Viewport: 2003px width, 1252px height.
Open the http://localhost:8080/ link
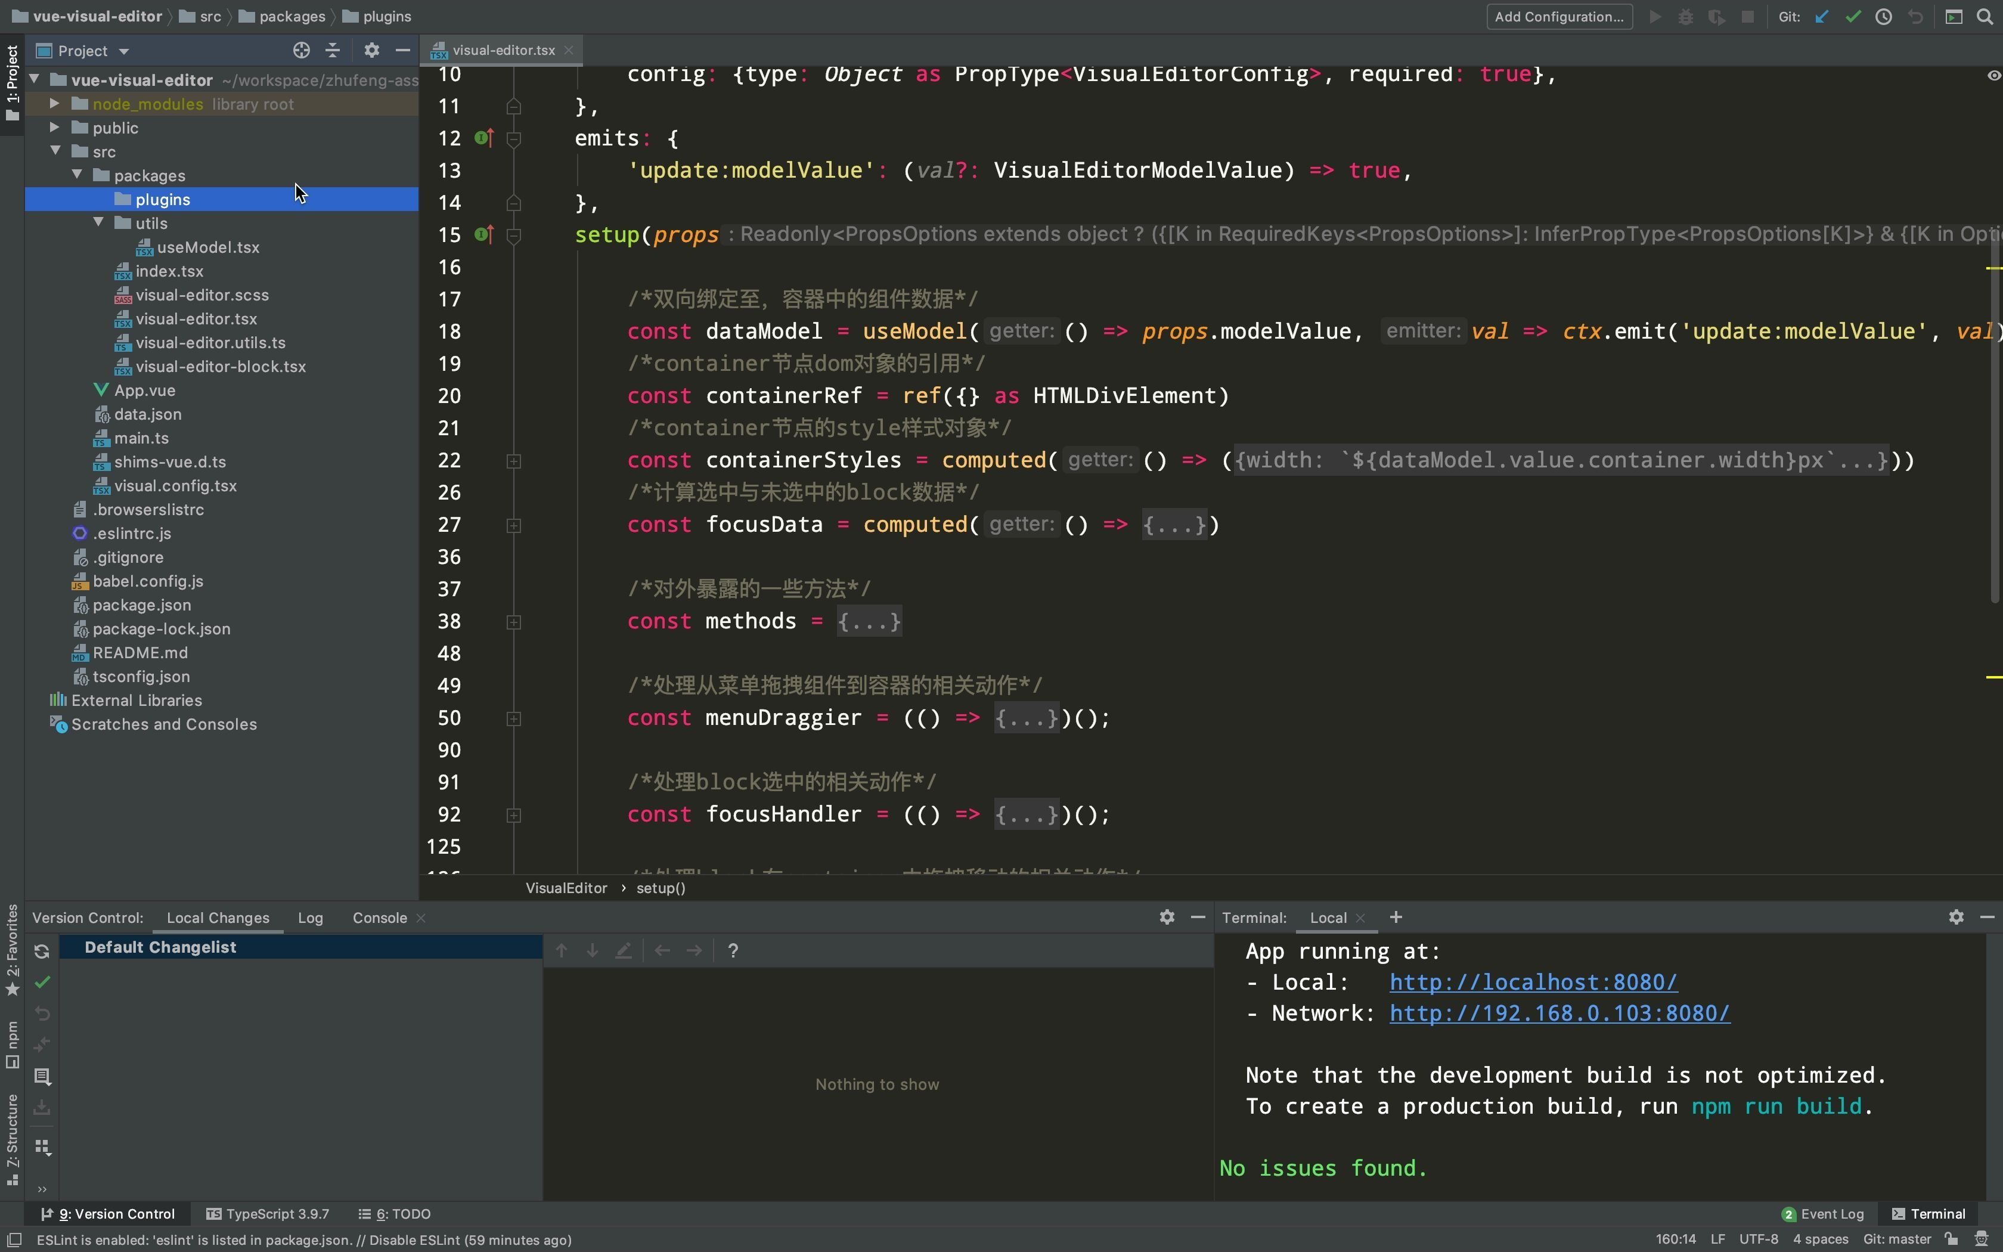(1533, 982)
